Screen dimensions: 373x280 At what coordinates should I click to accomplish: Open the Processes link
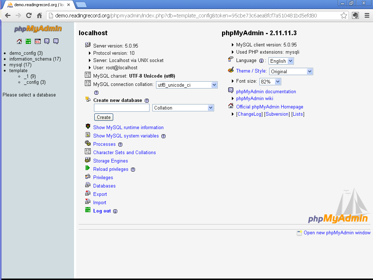point(104,144)
